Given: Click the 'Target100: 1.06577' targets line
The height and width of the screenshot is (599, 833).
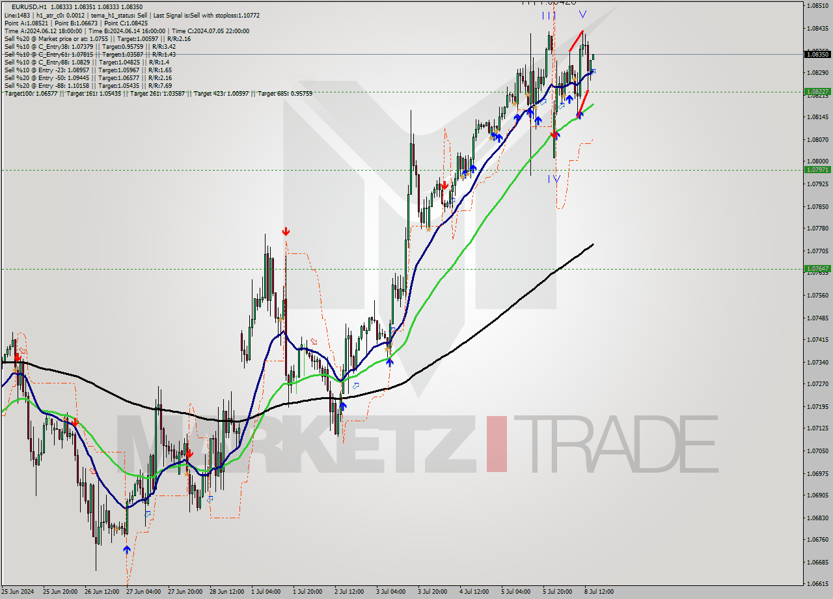Looking at the screenshot, I should point(158,93).
